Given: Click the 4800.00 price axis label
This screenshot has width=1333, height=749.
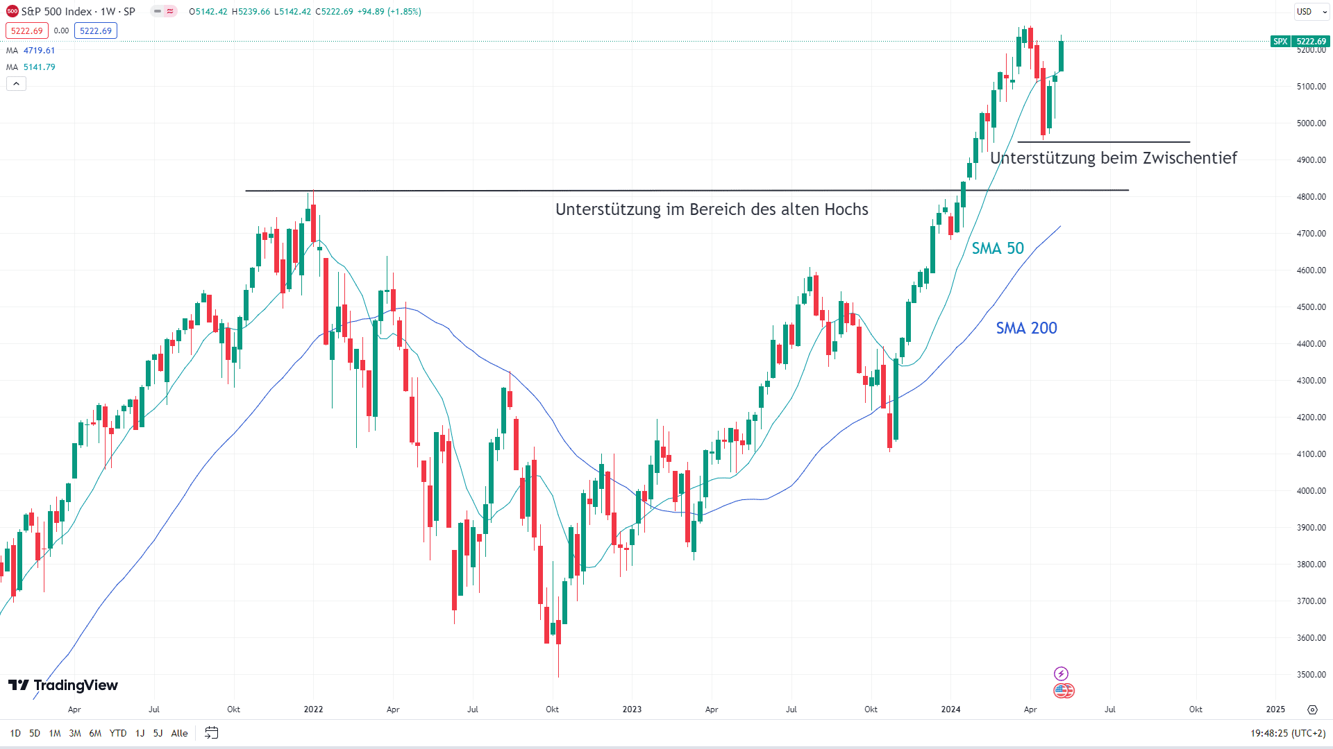Looking at the screenshot, I should click(1311, 197).
